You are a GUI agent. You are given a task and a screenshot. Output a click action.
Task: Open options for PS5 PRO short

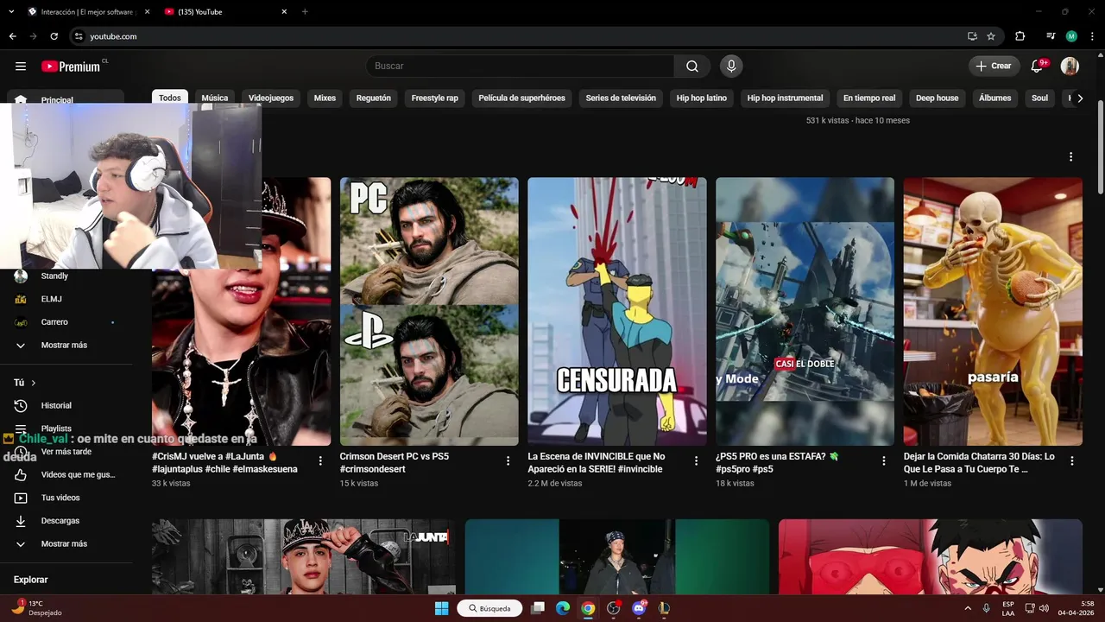coord(884,461)
